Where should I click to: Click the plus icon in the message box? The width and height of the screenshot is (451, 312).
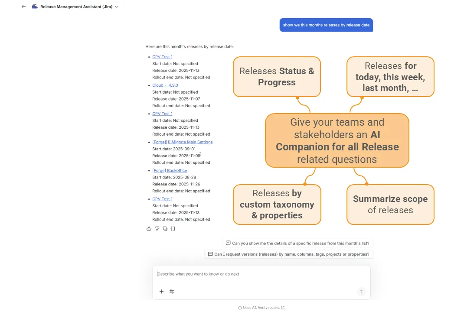click(162, 291)
